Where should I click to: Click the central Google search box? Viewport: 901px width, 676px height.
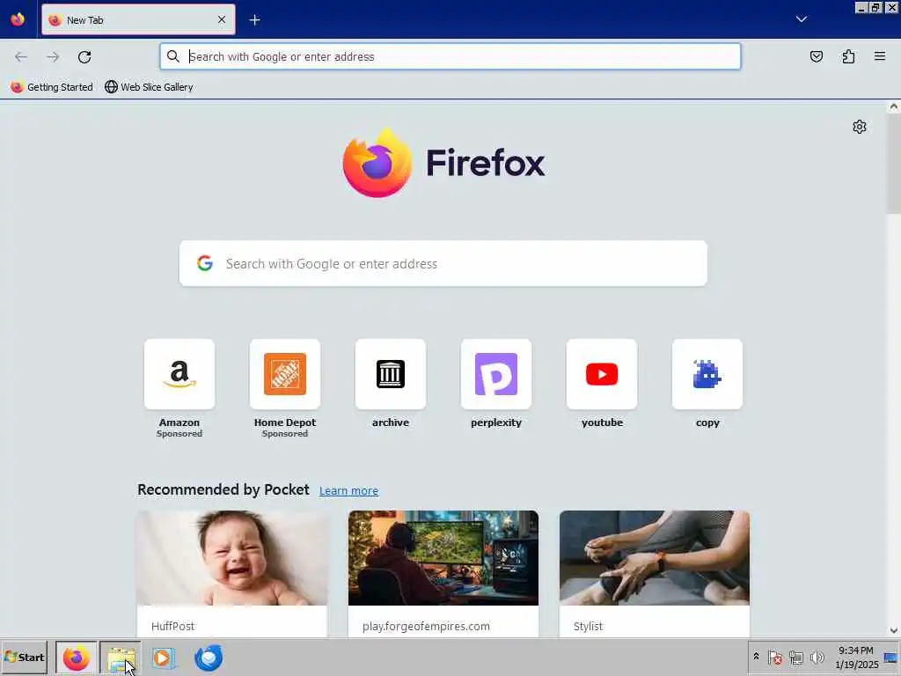tap(443, 263)
